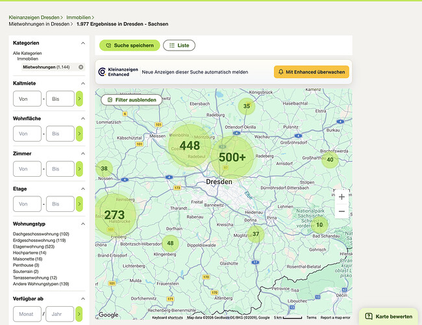
Task: Open the 35 listings map cluster
Action: (247, 106)
